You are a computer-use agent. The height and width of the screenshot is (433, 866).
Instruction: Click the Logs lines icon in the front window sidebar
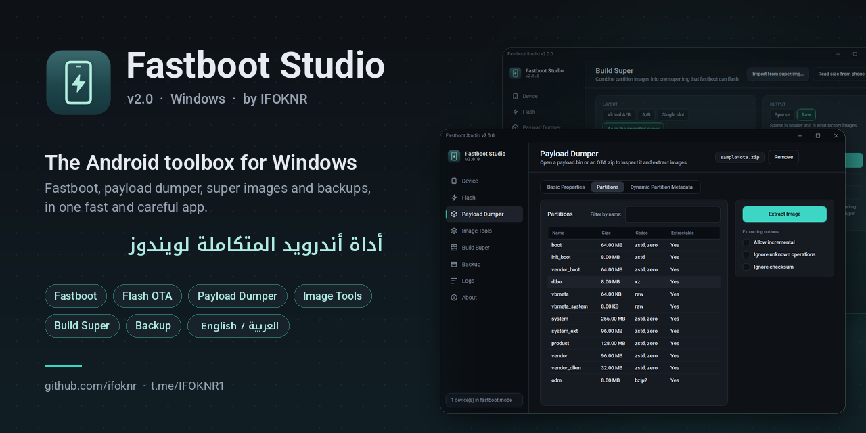coord(454,281)
